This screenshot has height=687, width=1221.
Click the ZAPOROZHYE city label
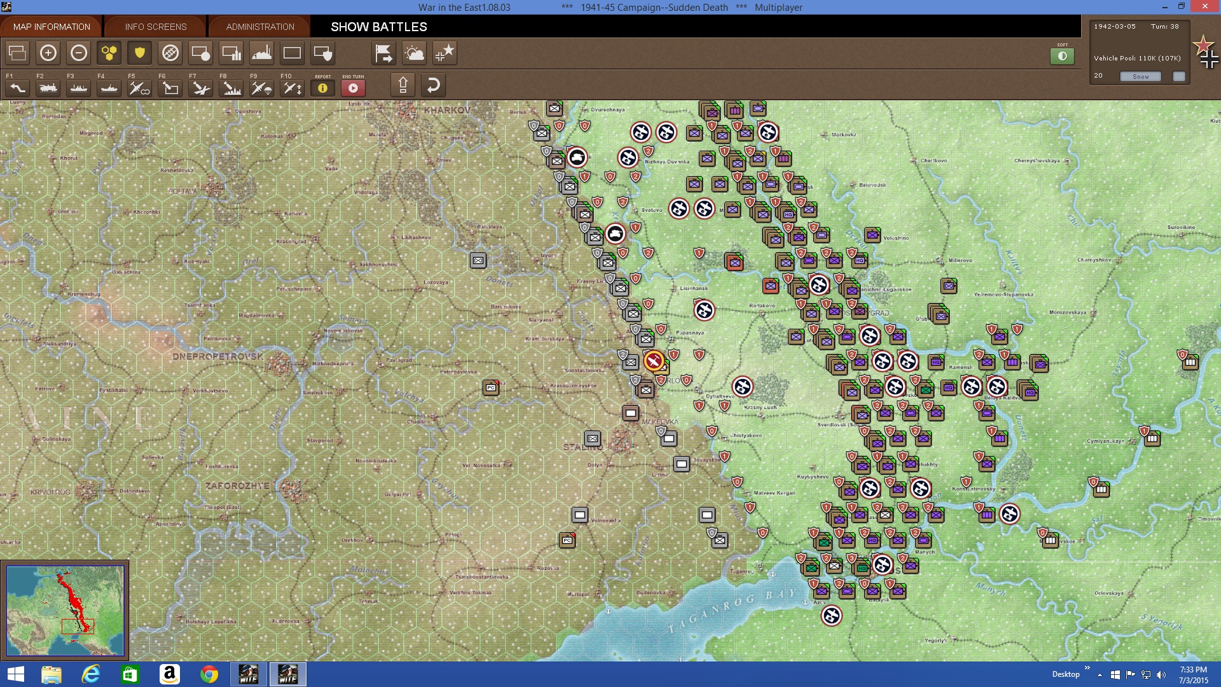click(237, 485)
